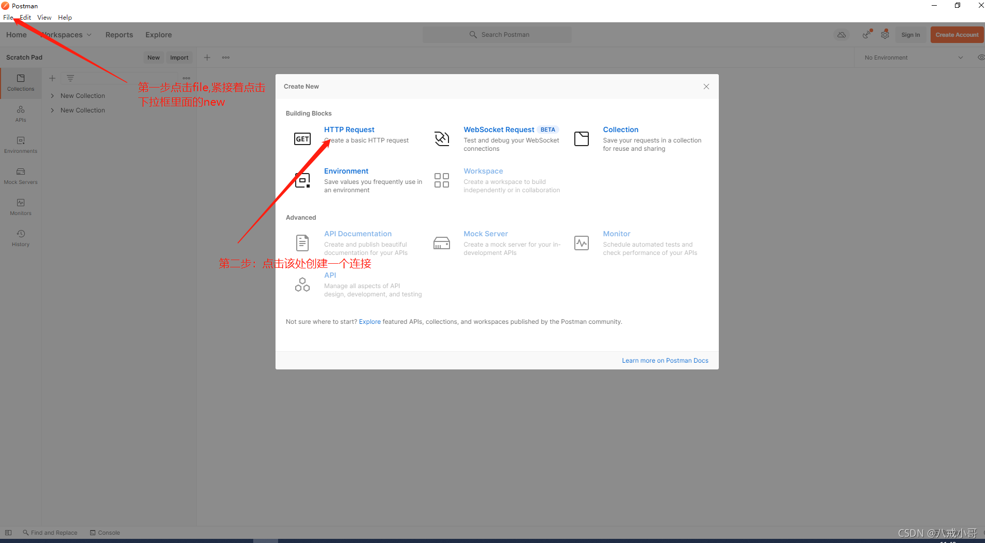This screenshot has width=985, height=543.
Task: Click the Environment icon in dialog
Action: (x=302, y=180)
